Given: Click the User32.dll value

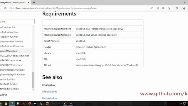Looking at the screenshot, I should click(80, 59).
